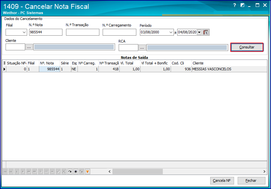The height and width of the screenshot is (189, 271).
Task: Close the Cancelar Nota Fiscal window
Action: point(265,5)
